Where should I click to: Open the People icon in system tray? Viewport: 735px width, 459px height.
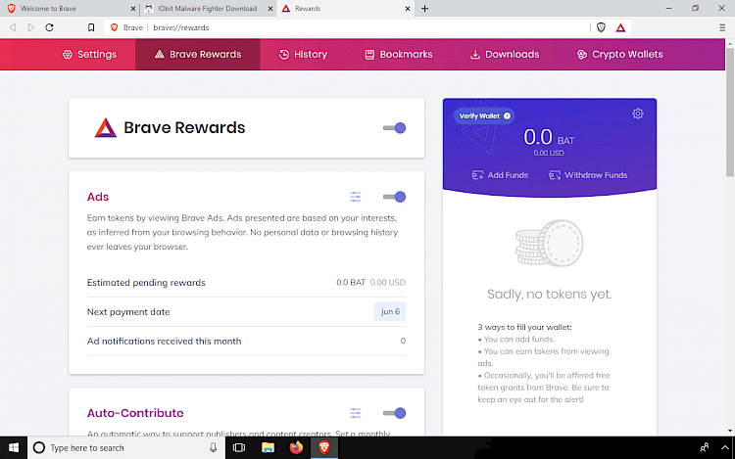point(704,448)
